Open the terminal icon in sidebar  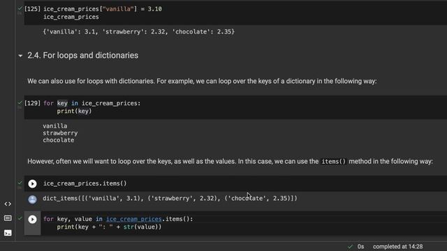8,233
